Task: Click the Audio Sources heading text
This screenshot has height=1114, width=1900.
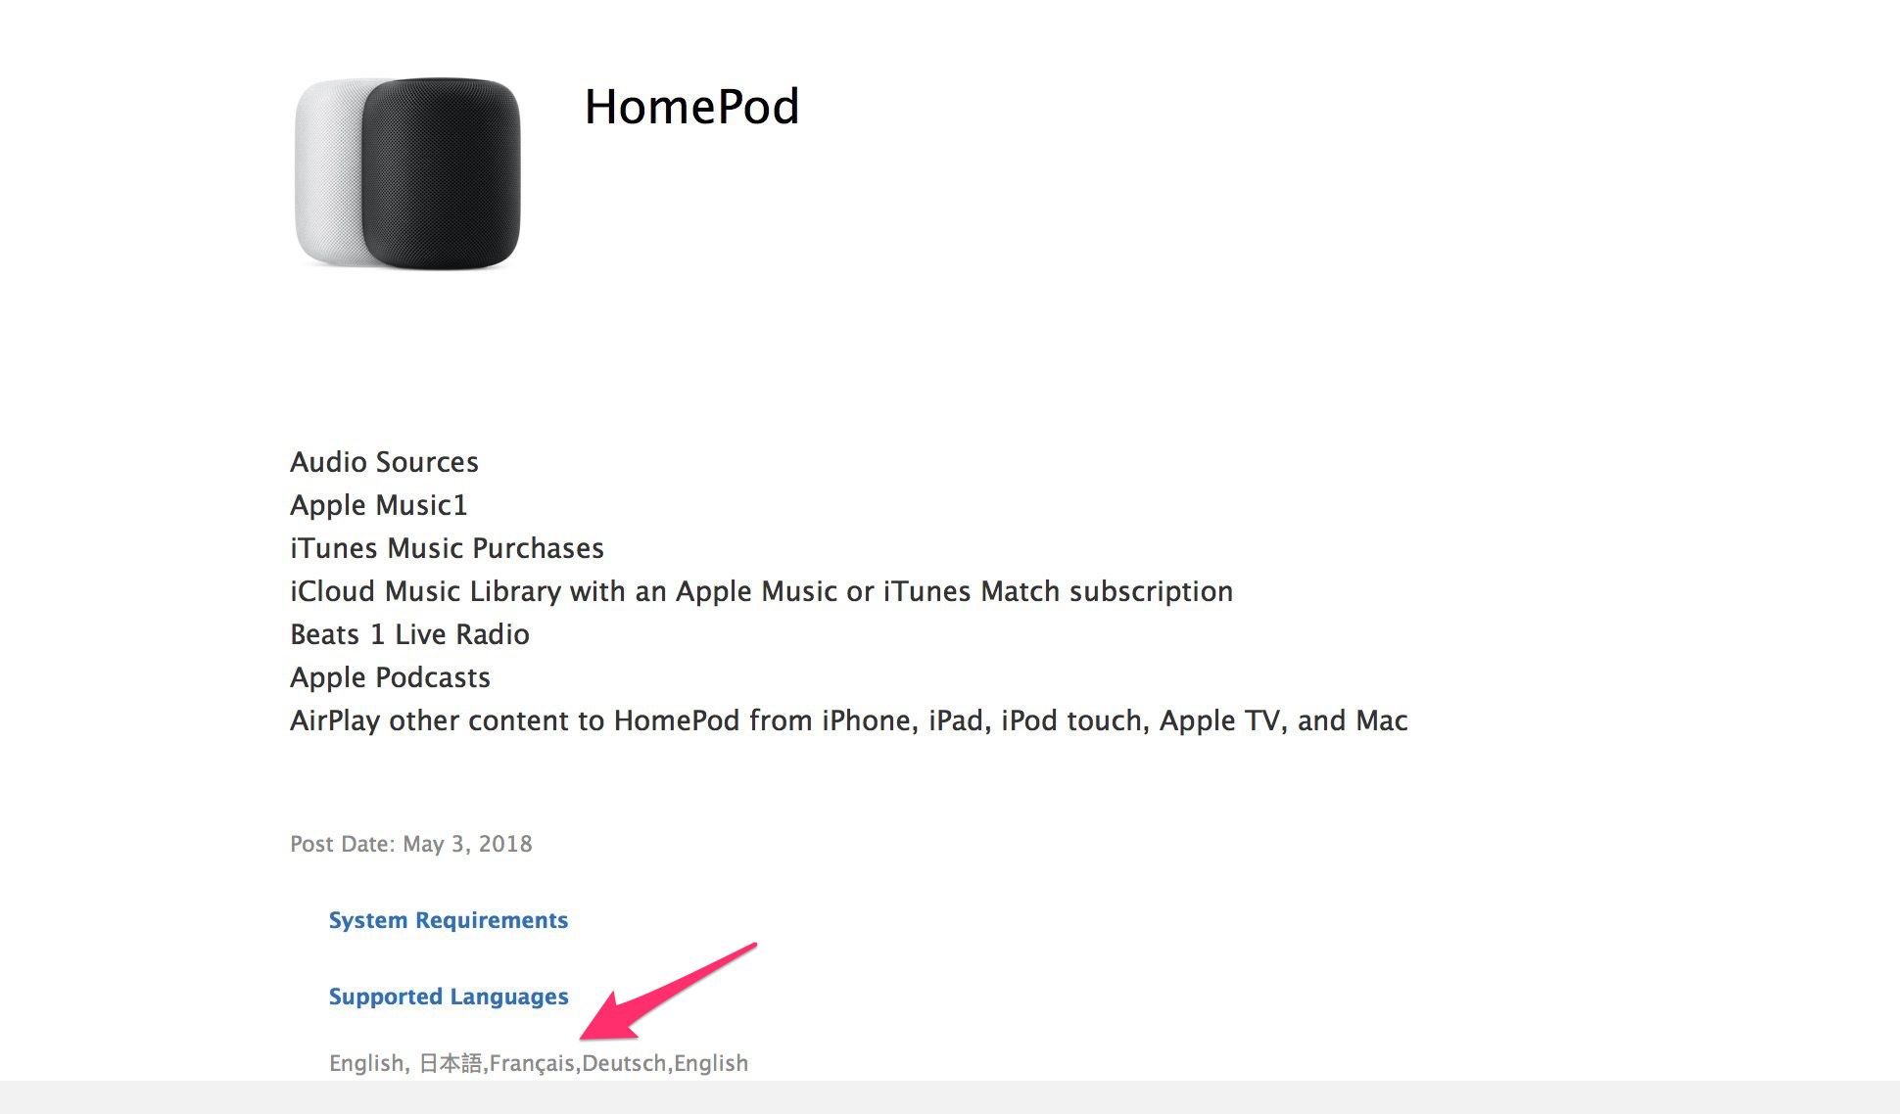Action: pos(384,462)
